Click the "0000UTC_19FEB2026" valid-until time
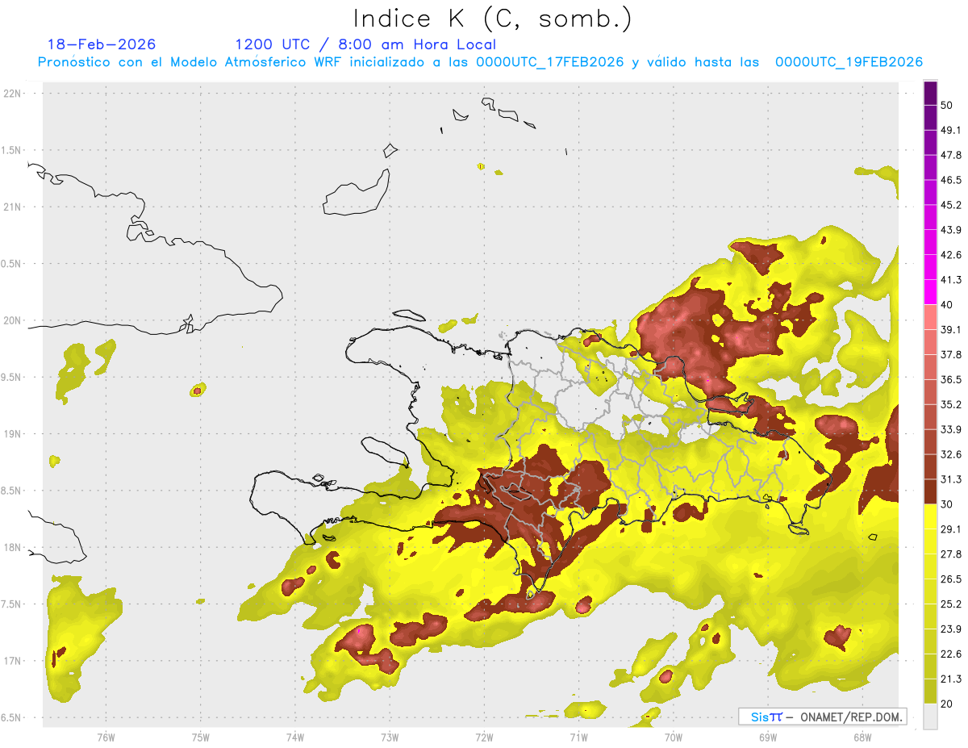 pyautogui.click(x=849, y=62)
